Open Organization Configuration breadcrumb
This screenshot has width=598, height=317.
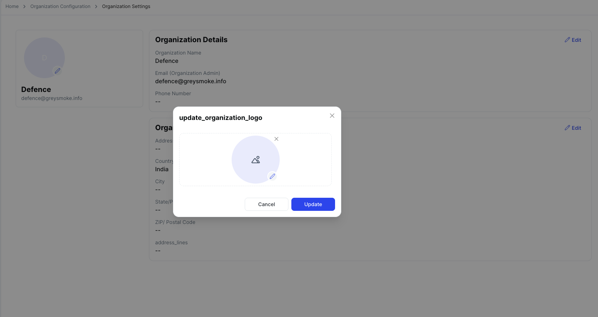(x=60, y=7)
